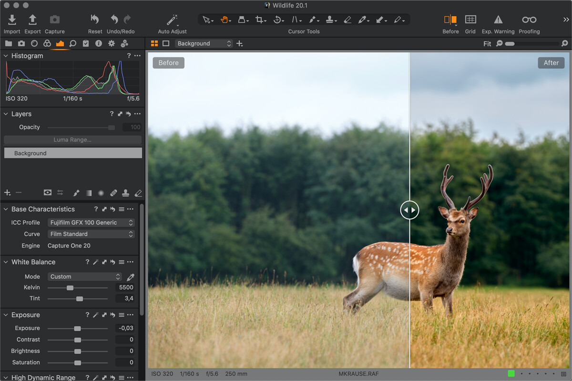Click the Redo arrow
The height and width of the screenshot is (381, 572).
127,20
